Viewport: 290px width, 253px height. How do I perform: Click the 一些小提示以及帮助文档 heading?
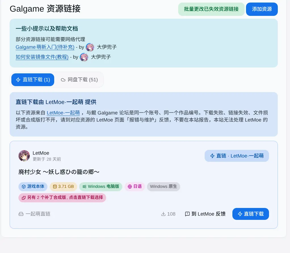point(47,29)
